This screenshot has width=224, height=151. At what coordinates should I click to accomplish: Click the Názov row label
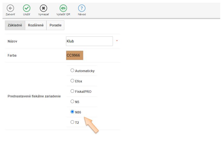pos(12,41)
